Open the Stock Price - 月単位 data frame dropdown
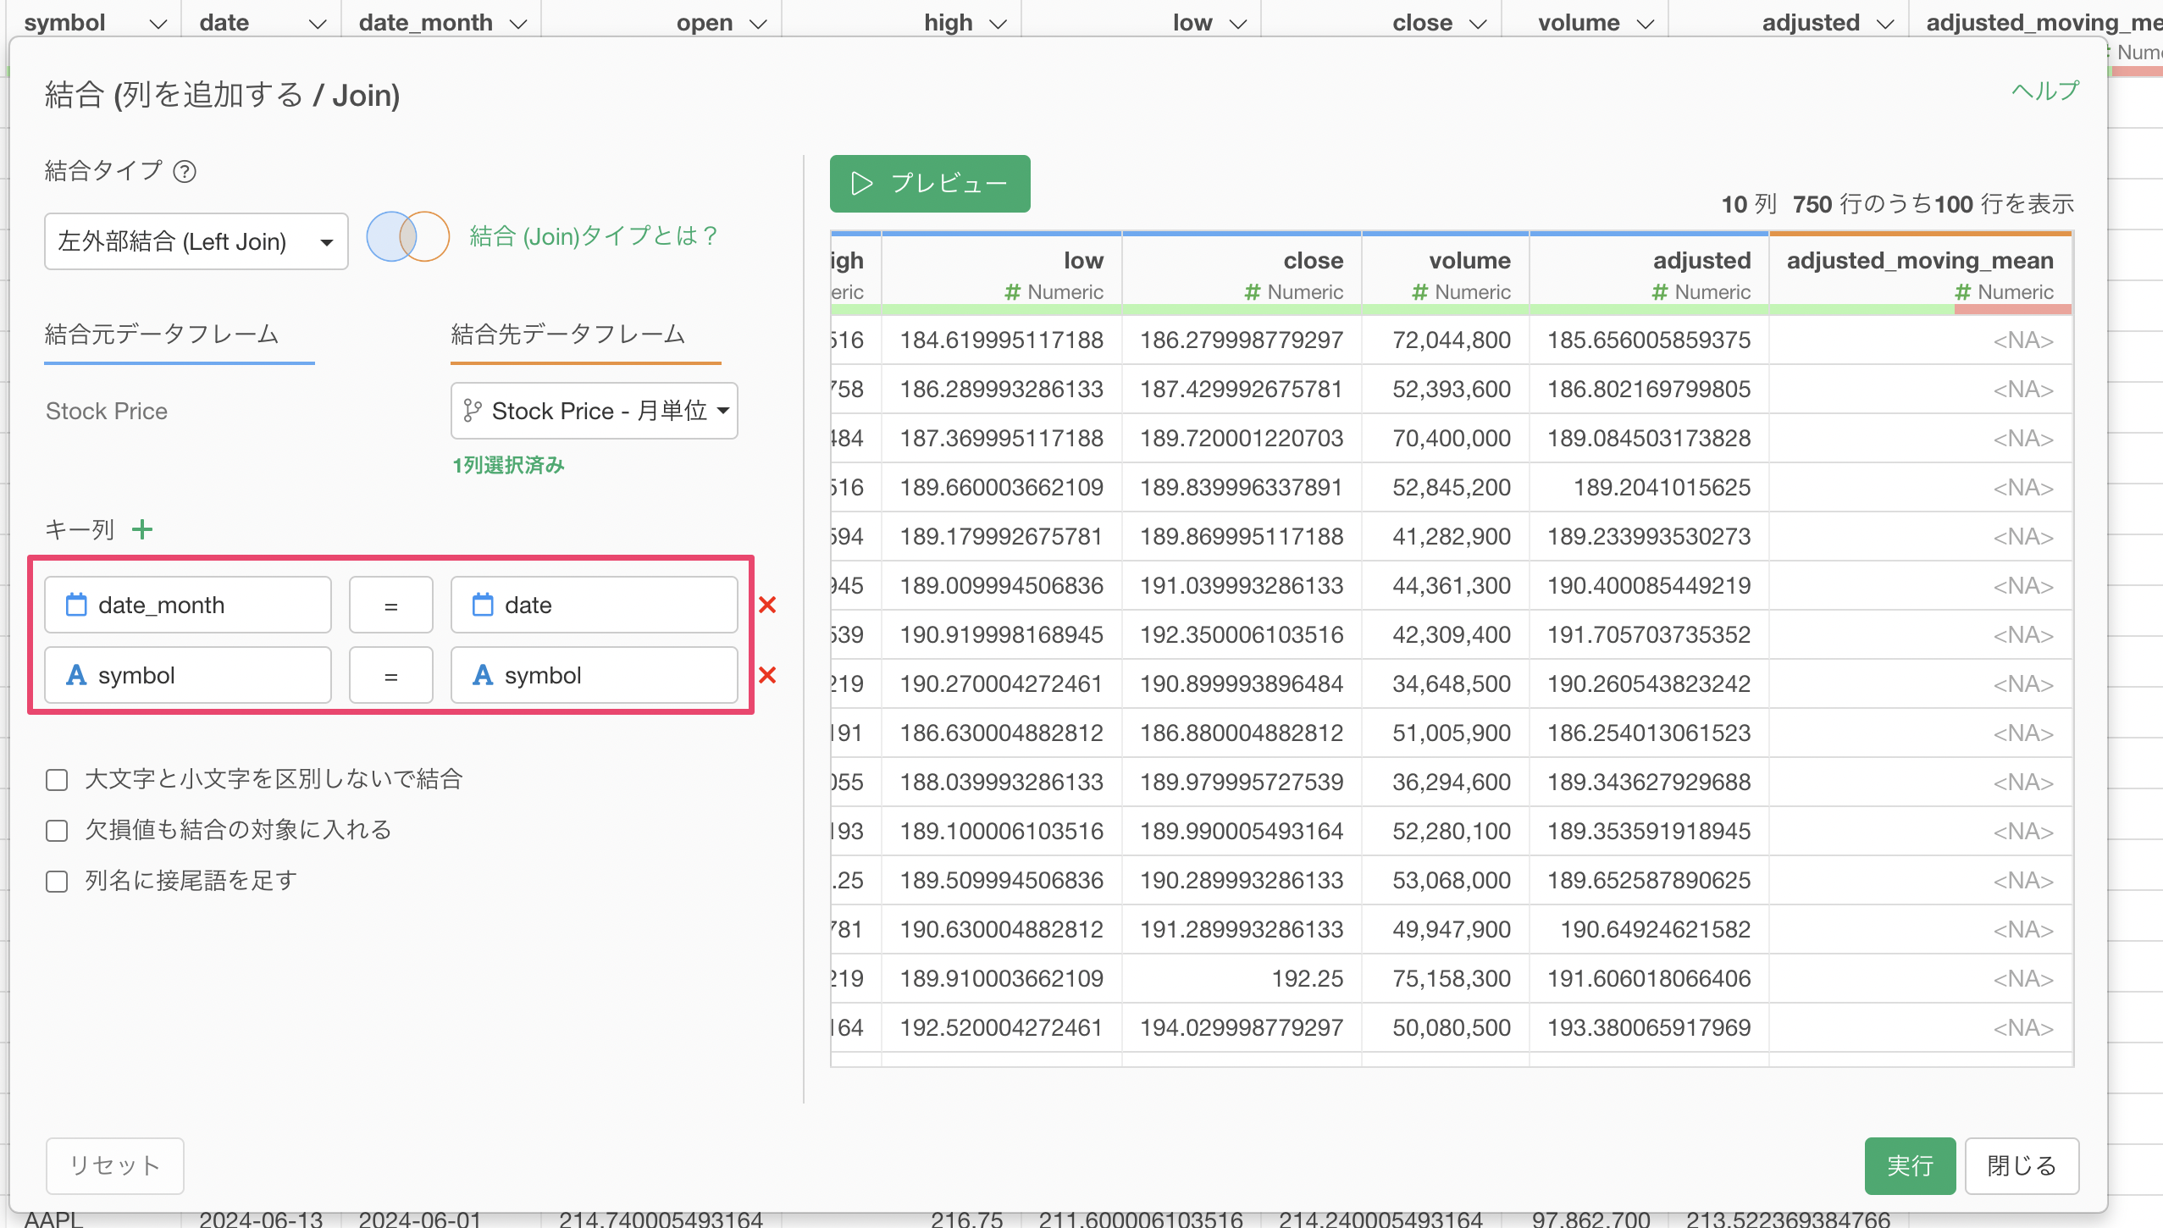2163x1228 pixels. (x=594, y=411)
